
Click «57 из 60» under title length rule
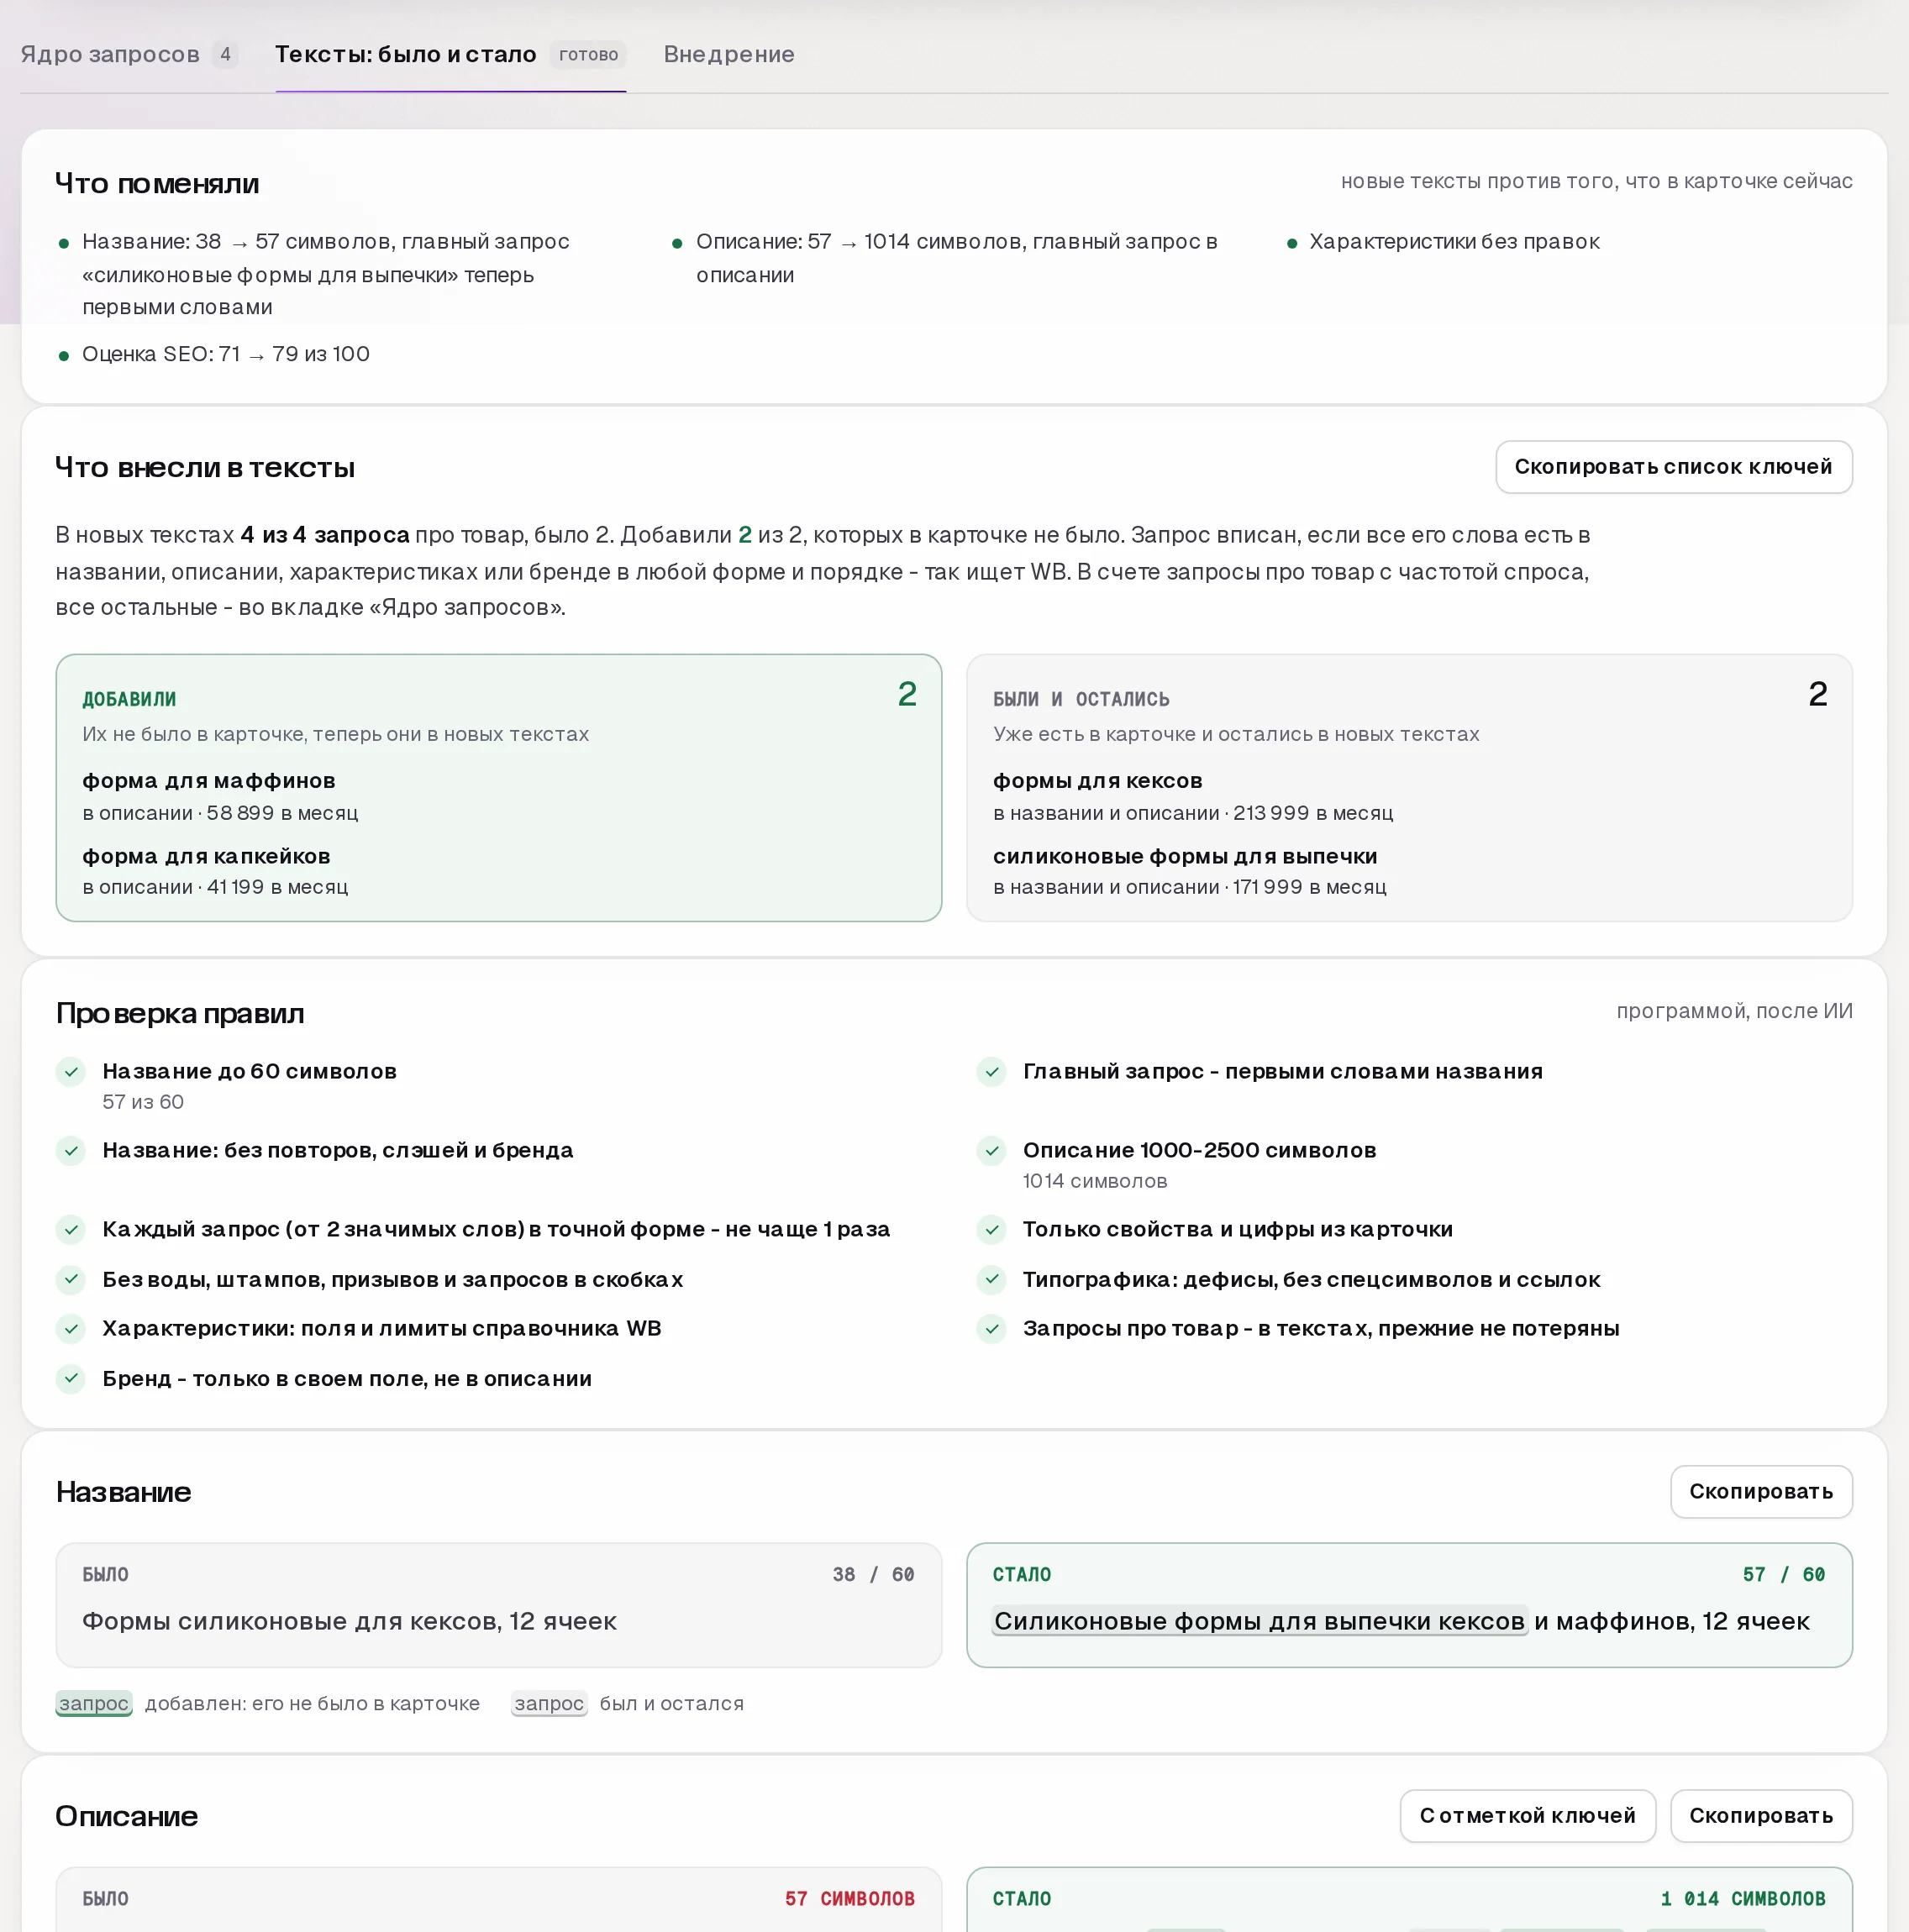(x=143, y=1102)
